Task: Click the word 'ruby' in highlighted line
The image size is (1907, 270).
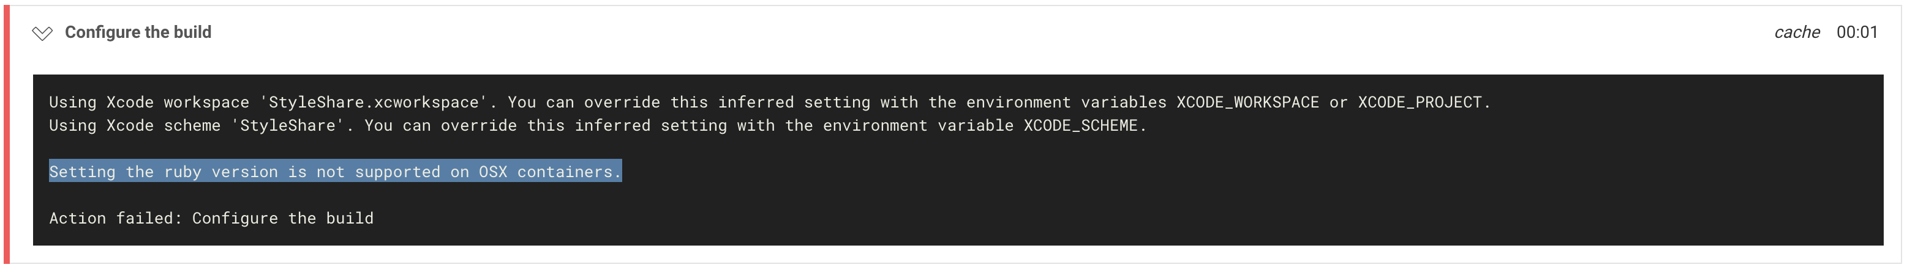Action: pyautogui.click(x=182, y=172)
